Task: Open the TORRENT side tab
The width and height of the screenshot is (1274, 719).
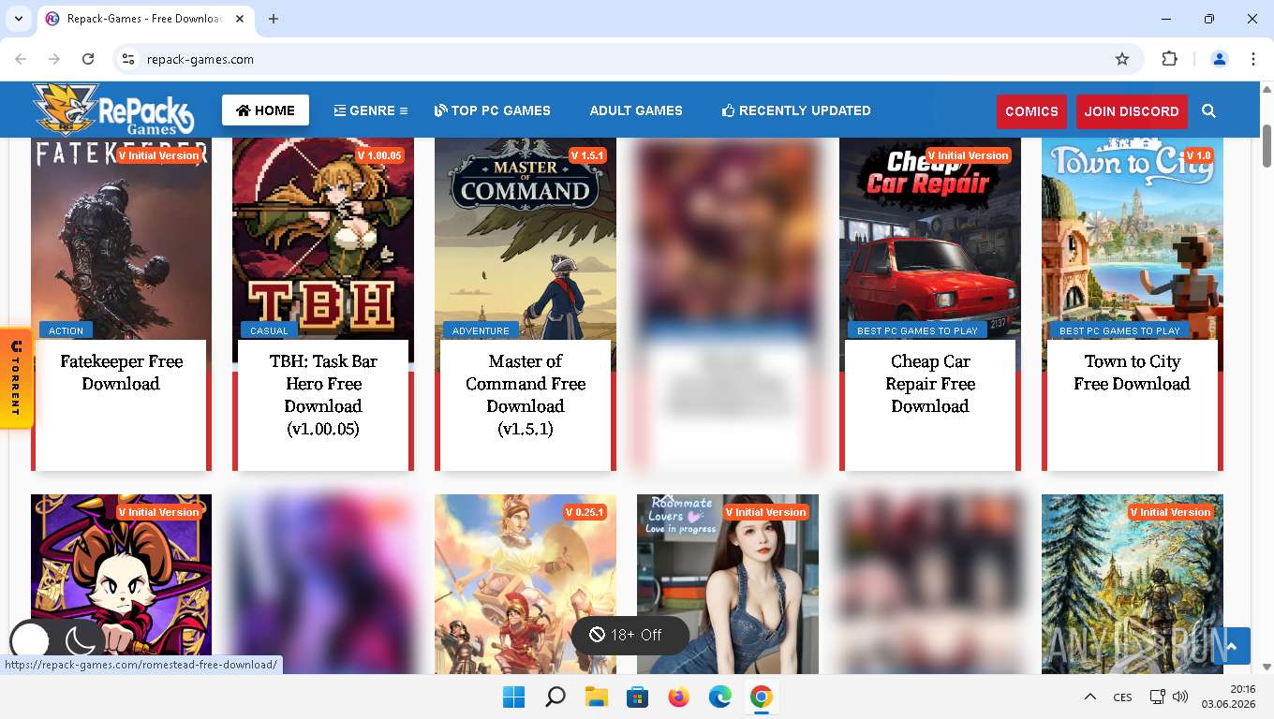Action: pos(16,378)
